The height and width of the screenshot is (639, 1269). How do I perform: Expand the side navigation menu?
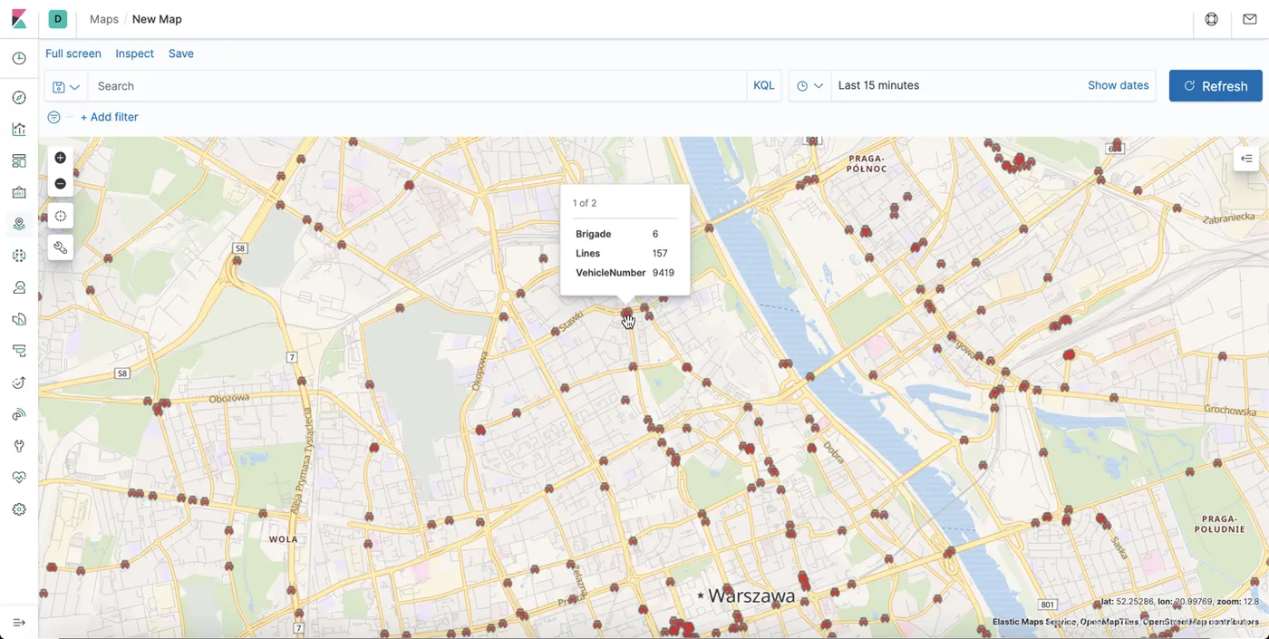click(19, 623)
